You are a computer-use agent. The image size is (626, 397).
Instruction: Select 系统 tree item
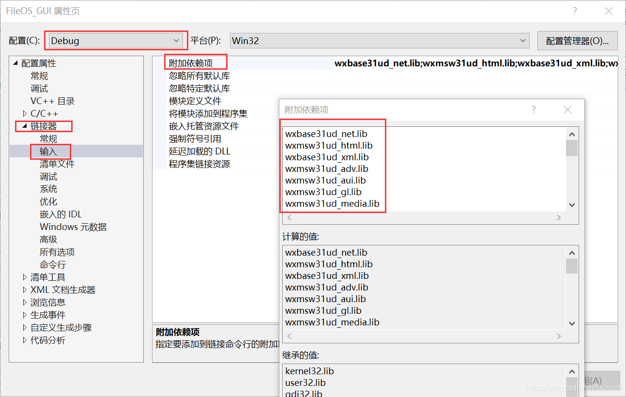(48, 189)
